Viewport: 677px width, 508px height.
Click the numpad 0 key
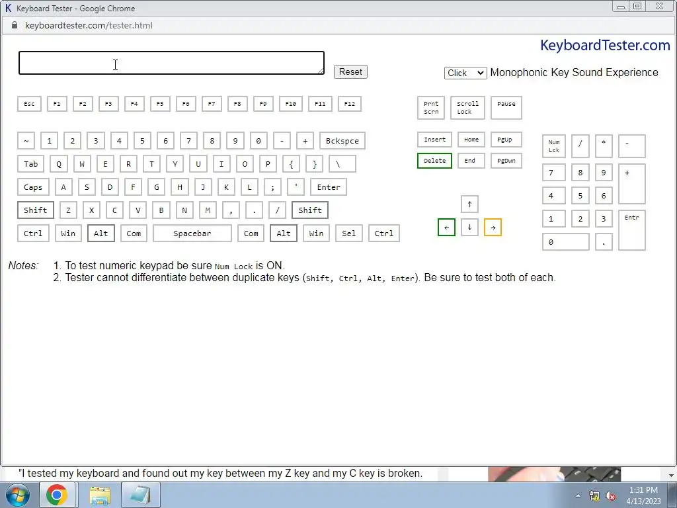(566, 242)
